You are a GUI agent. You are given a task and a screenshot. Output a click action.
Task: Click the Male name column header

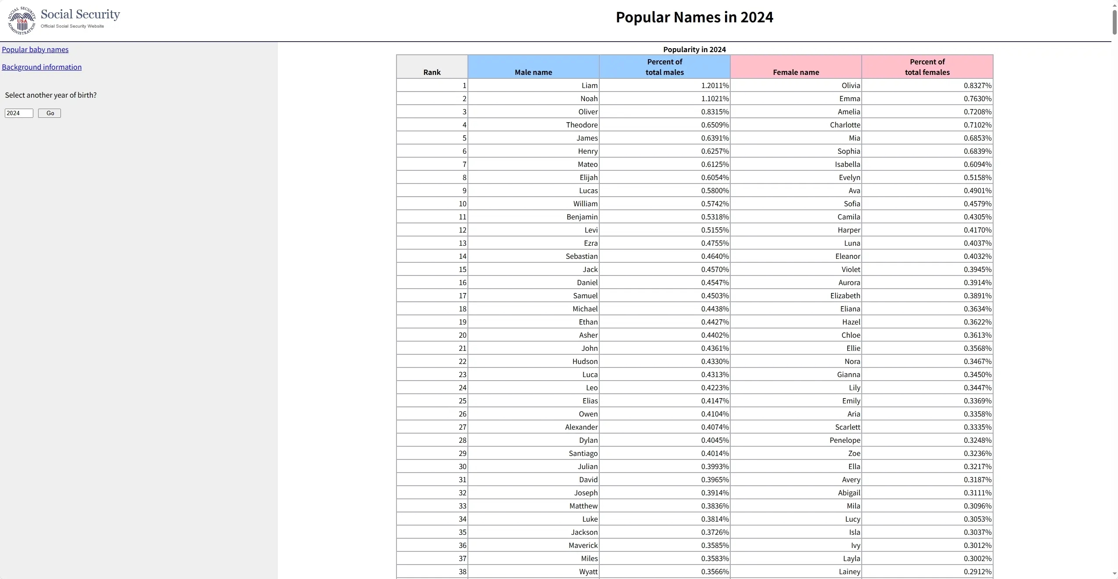(x=533, y=72)
